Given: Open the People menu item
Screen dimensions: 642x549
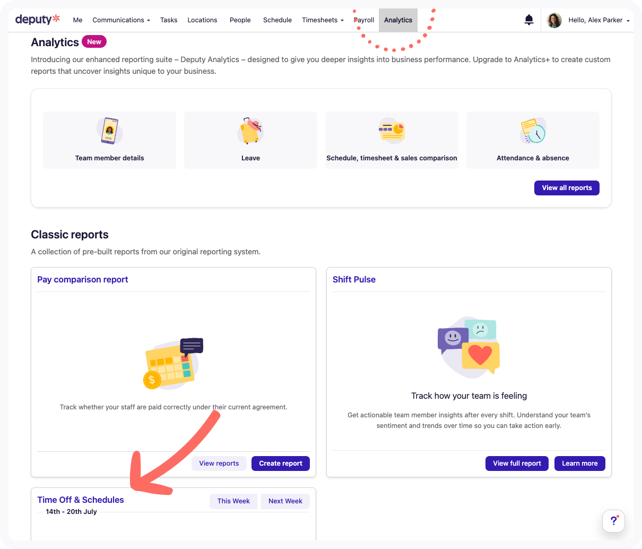Looking at the screenshot, I should click(240, 20).
